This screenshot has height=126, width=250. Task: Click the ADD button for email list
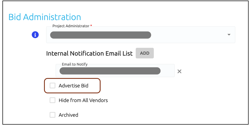coord(145,53)
